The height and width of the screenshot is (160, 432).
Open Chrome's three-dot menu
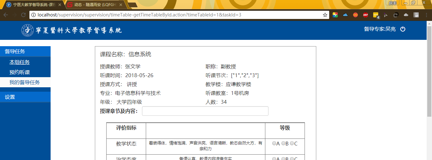point(427,15)
